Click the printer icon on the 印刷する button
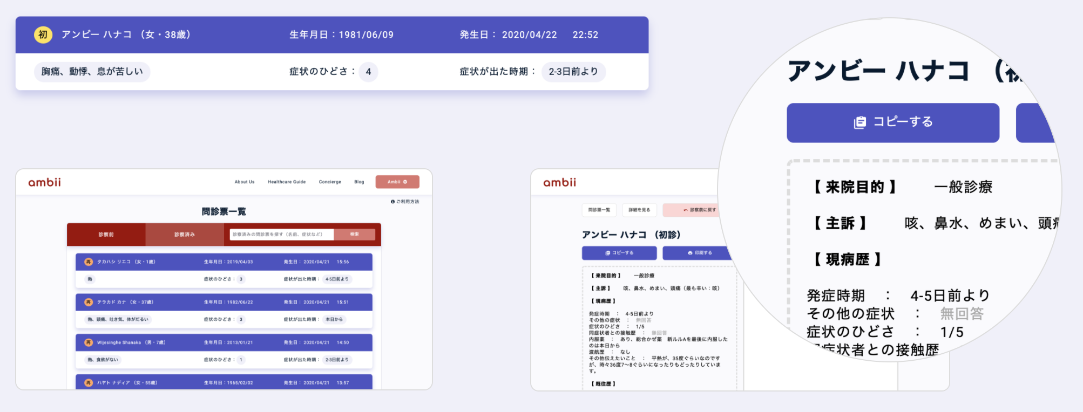The height and width of the screenshot is (412, 1083). click(x=690, y=253)
